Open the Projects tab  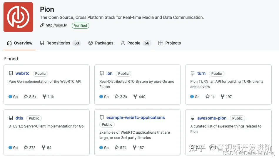point(170,43)
